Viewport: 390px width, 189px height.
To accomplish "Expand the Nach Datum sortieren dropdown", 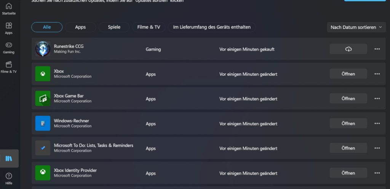I will click(x=356, y=27).
